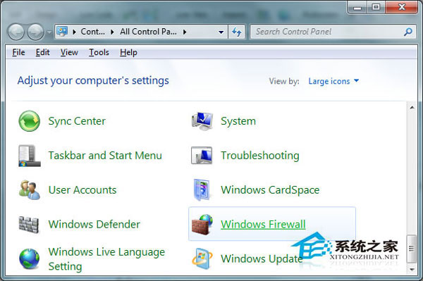This screenshot has width=423, height=281.
Task: Click the Cont... breadcrumb segment
Action: [x=93, y=32]
